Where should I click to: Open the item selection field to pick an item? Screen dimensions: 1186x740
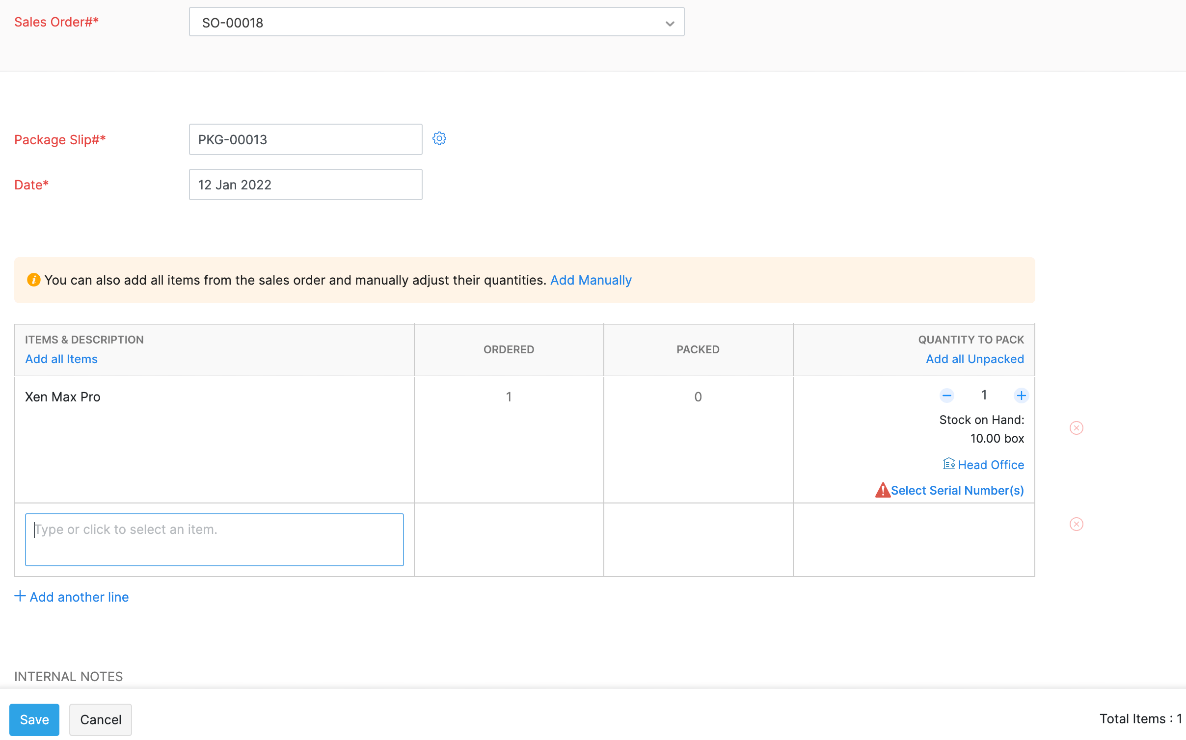pyautogui.click(x=215, y=539)
